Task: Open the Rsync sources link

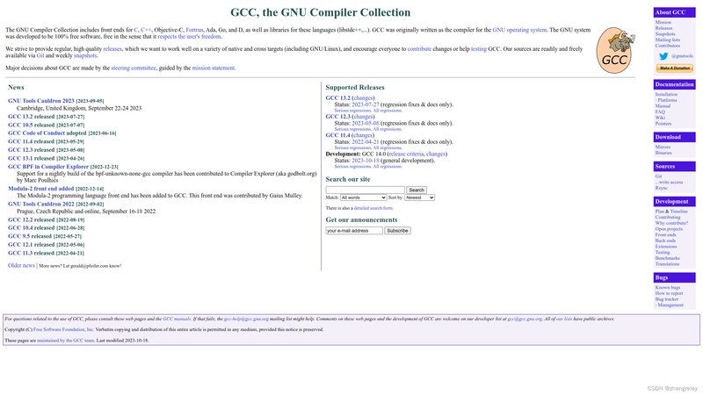Action: tap(662, 188)
